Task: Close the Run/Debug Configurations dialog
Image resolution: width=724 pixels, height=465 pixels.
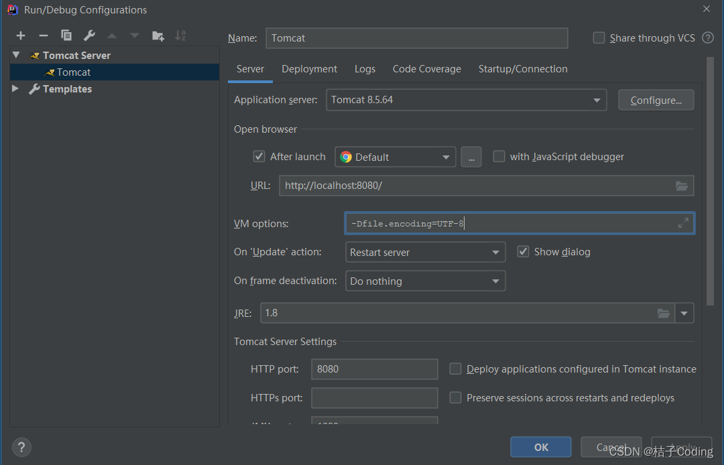Action: (707, 9)
